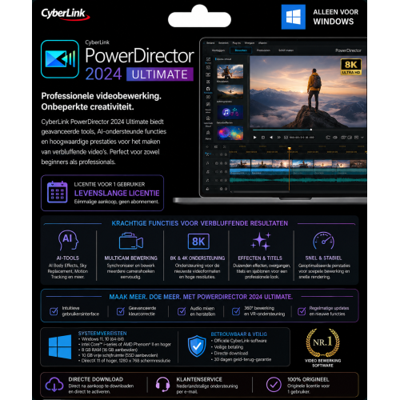This screenshot has height=400, width=400.
Task: Toggle the Geavanceerde kleurcorrectie checkbox
Action: point(121,311)
